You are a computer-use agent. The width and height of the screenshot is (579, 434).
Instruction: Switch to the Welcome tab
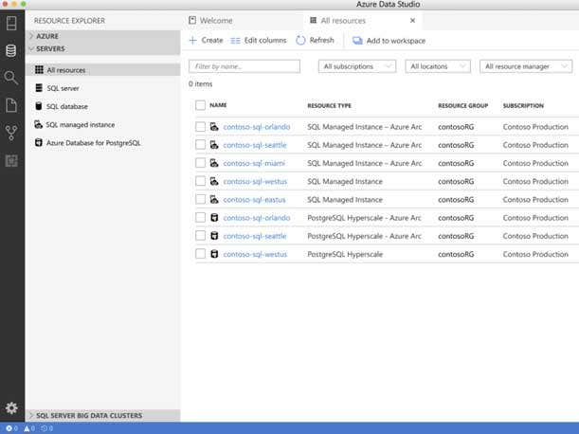tap(216, 20)
